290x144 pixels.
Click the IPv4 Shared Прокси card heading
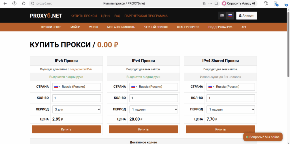[x=220, y=61]
